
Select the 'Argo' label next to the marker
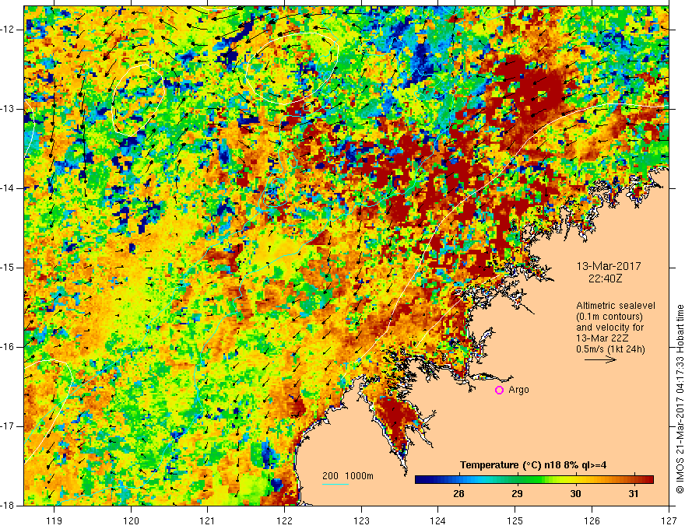518,390
